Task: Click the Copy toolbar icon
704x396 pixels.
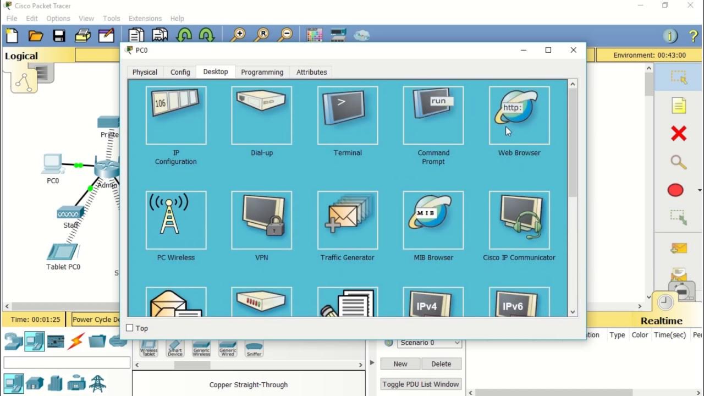Action: click(136, 36)
